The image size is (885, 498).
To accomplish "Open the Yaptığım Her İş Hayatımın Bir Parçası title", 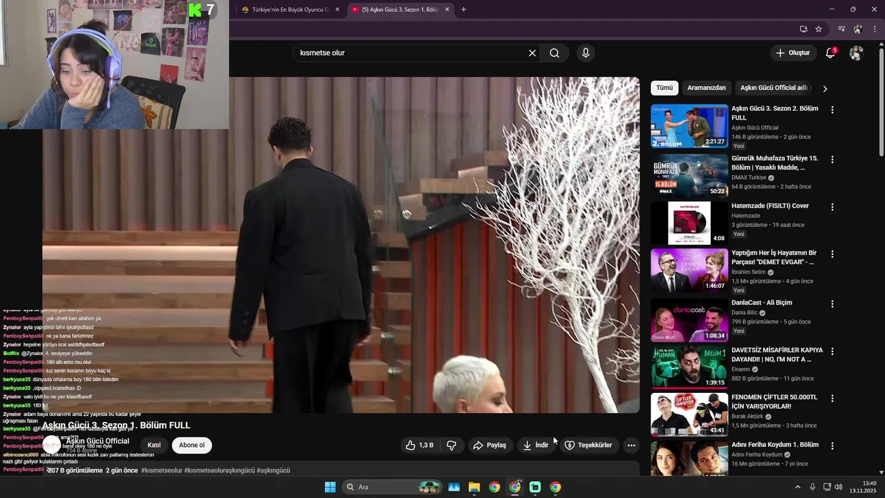I will coord(774,257).
